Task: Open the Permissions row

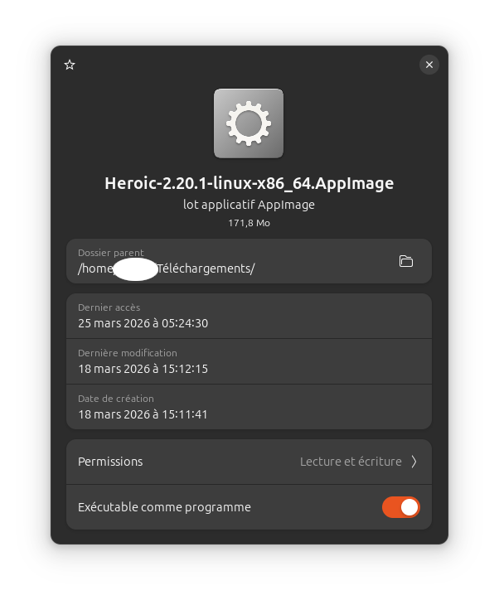Action: coord(249,462)
